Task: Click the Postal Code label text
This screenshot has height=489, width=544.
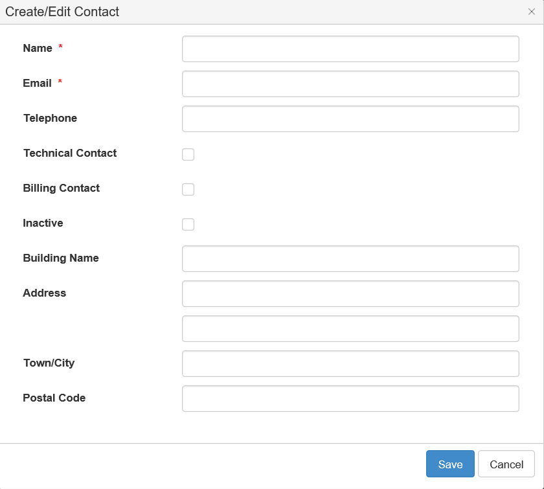Action: [54, 398]
